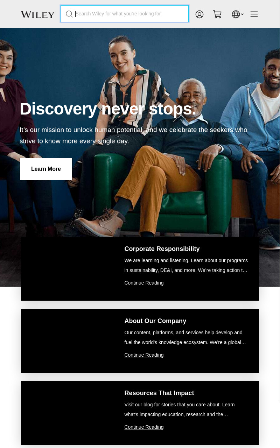Open the About Our Company heading
This screenshot has width=280, height=448.
(x=155, y=321)
